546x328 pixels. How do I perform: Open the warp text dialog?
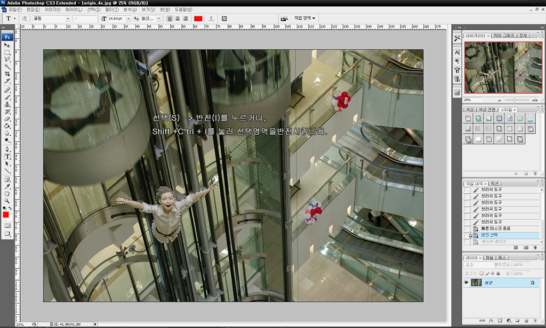coord(211,19)
